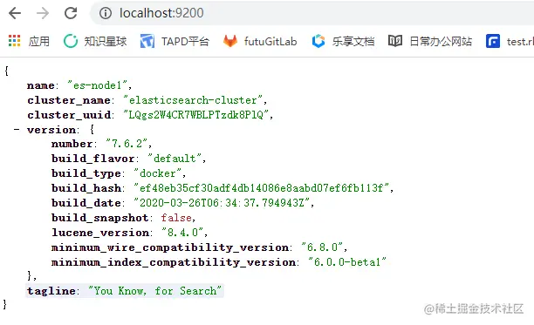Select the name key in JSON

[41, 85]
